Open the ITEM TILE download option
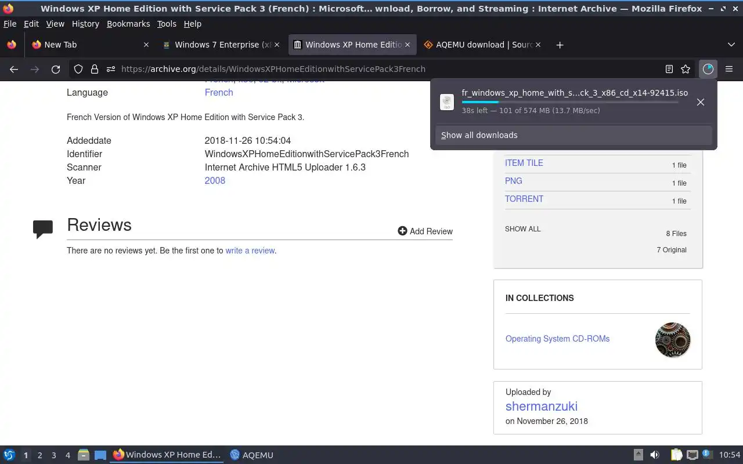The width and height of the screenshot is (743, 464). [x=524, y=163]
